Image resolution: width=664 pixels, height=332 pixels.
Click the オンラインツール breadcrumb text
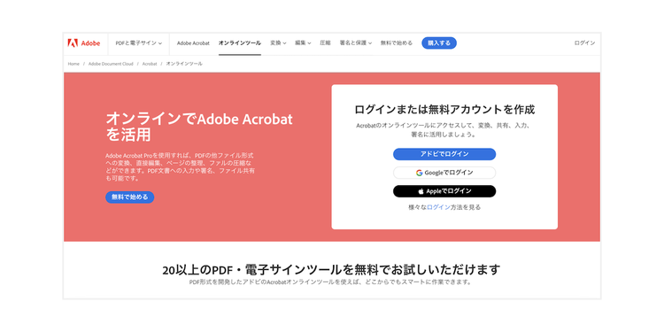[184, 64]
